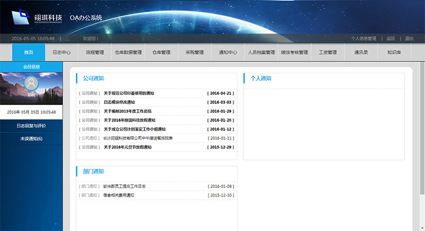This screenshot has height=231, width=425.
Task: Open notice 关于规范公司印鉴使用的通知
Action: (129, 93)
